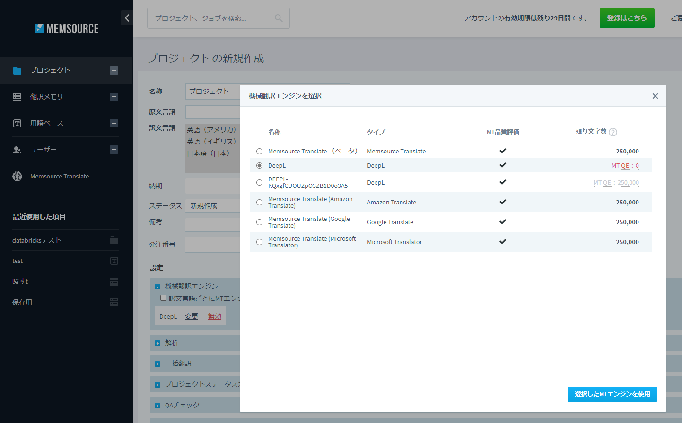Screen dimensions: 682x423
Task: Click the MT品質評価 column header
Action: coord(503,132)
